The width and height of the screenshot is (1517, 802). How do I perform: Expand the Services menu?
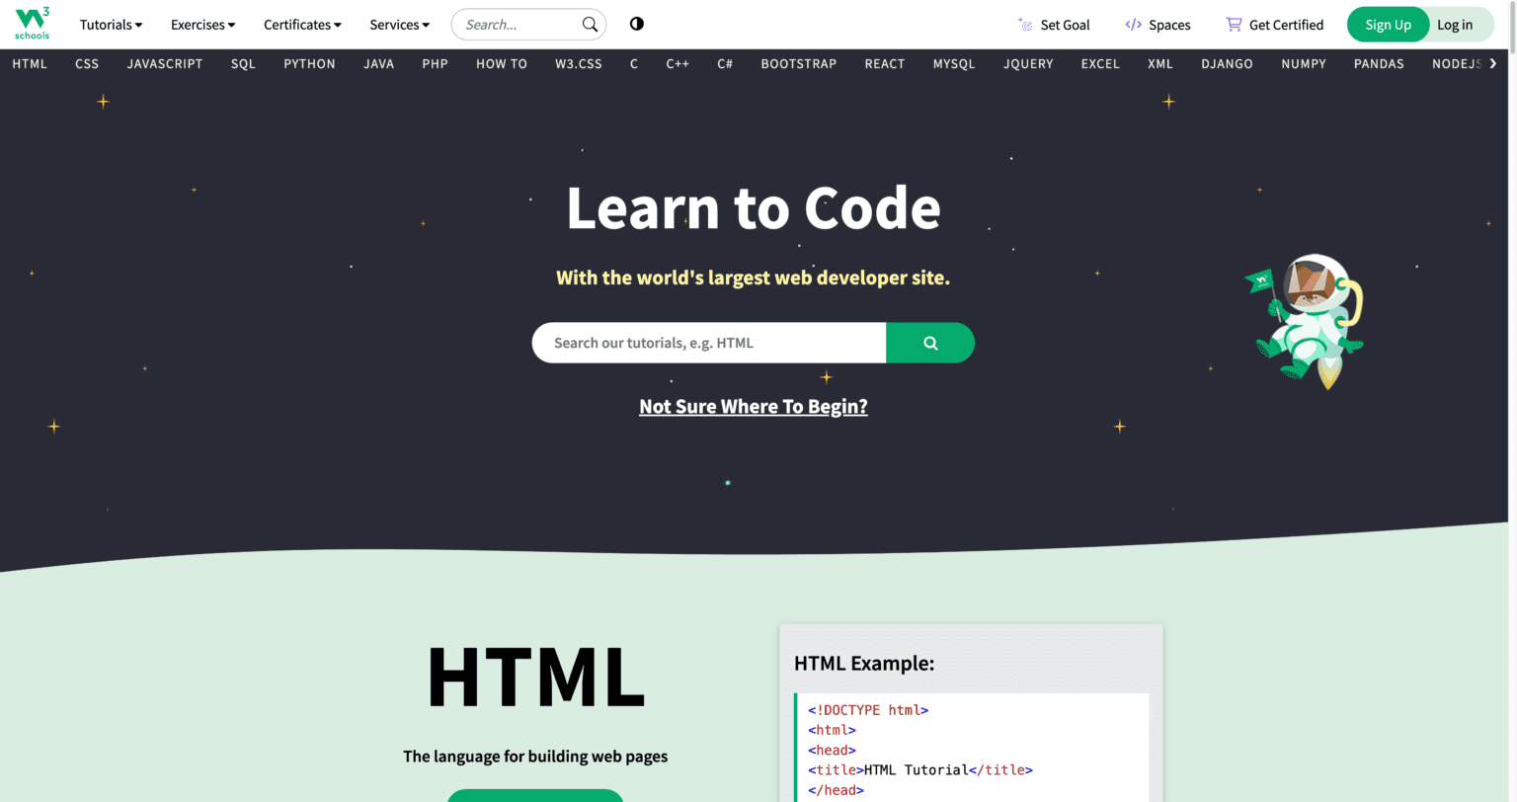coord(399,24)
